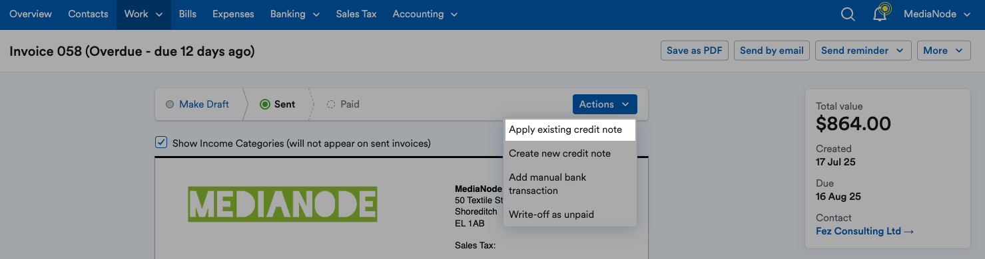The height and width of the screenshot is (259, 985).
Task: Open the Send reminder dropdown
Action: (x=863, y=50)
